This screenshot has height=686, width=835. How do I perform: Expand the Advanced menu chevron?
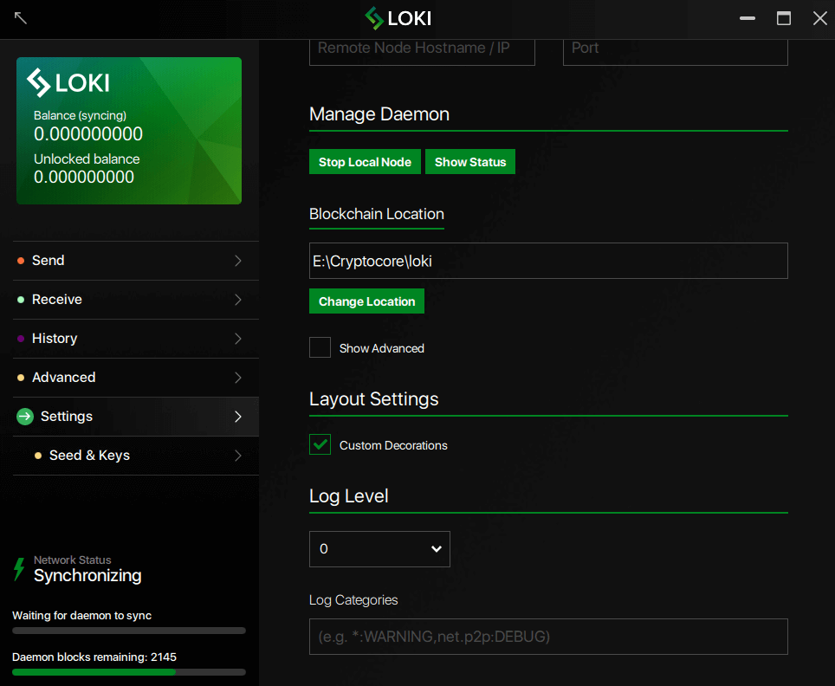click(x=237, y=377)
